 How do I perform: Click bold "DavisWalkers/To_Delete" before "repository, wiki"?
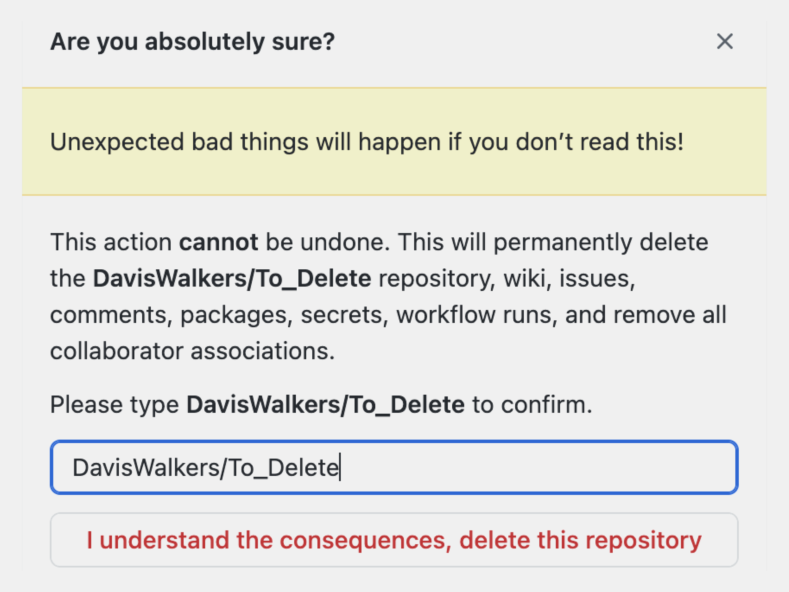click(232, 278)
